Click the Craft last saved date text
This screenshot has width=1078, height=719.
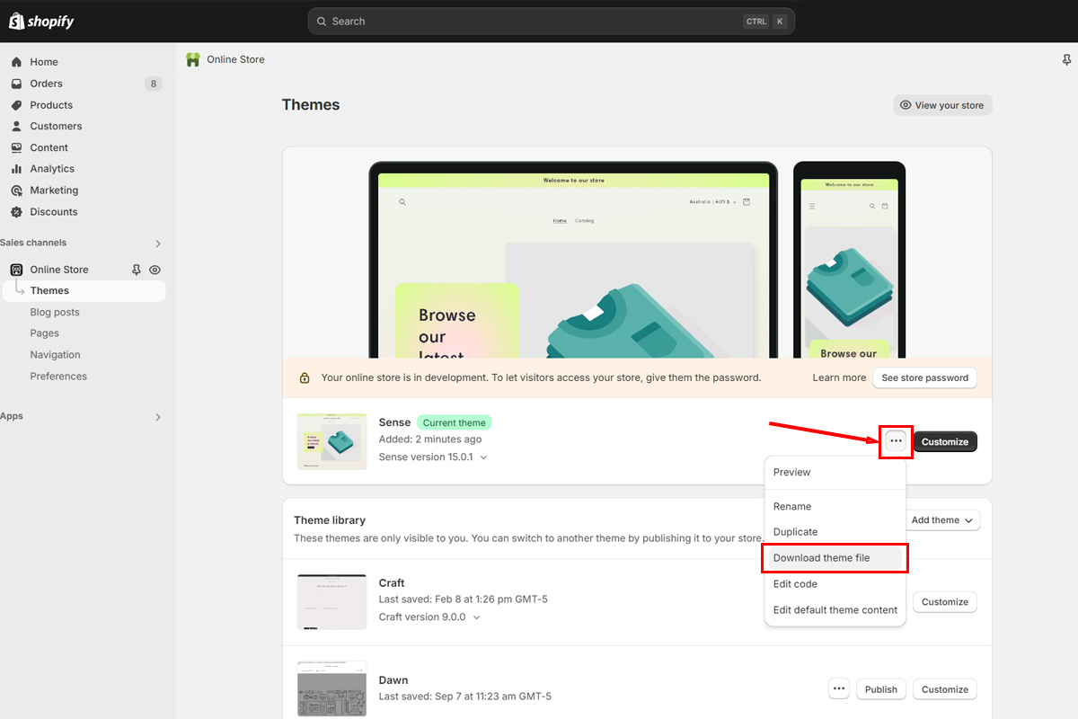pyautogui.click(x=463, y=599)
